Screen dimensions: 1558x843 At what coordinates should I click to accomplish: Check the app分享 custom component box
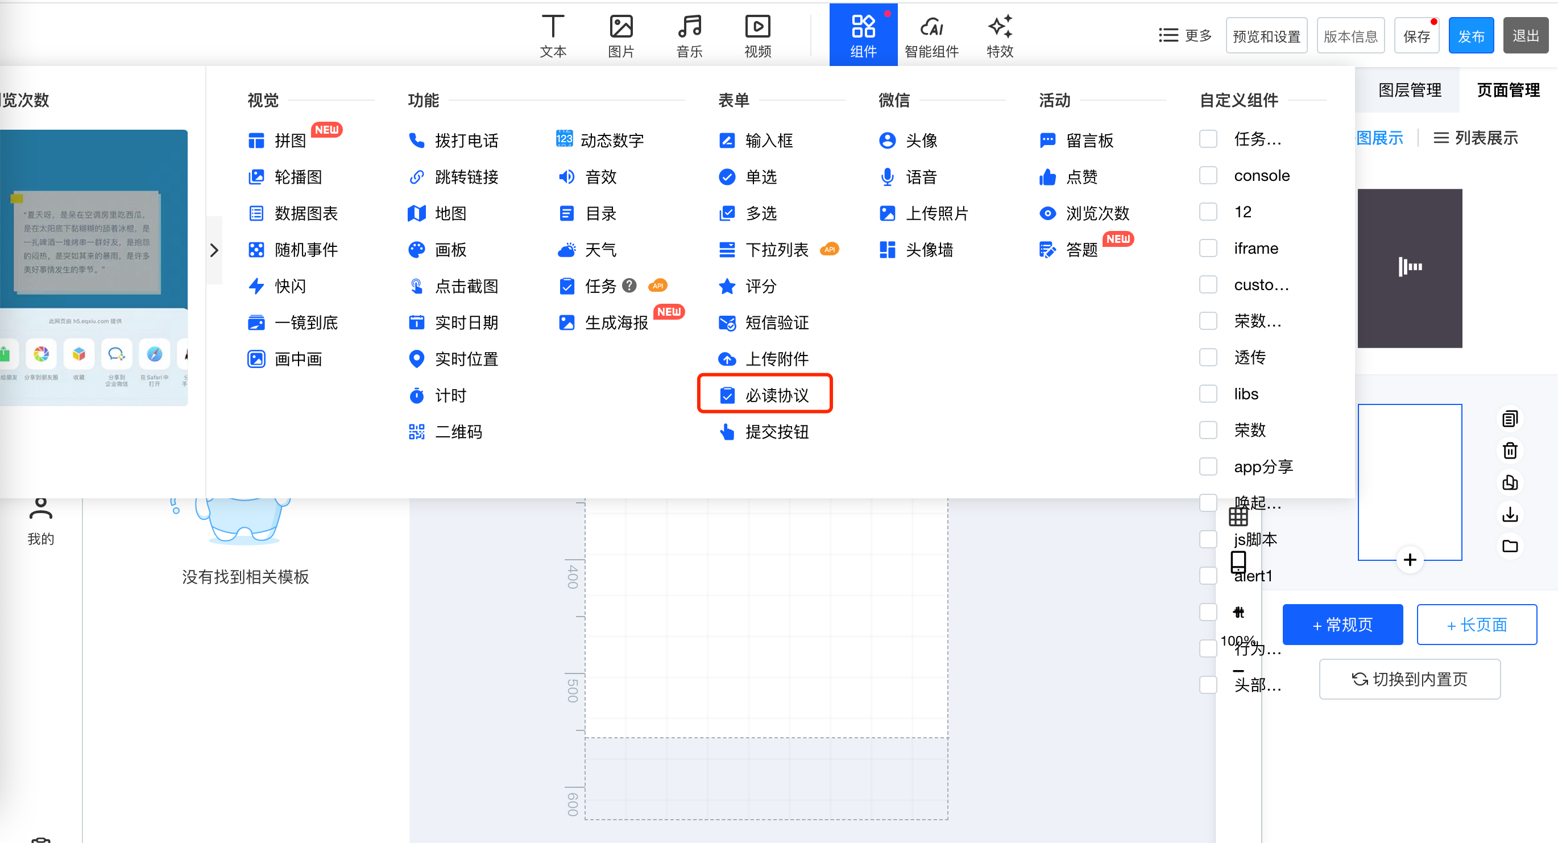(1208, 466)
